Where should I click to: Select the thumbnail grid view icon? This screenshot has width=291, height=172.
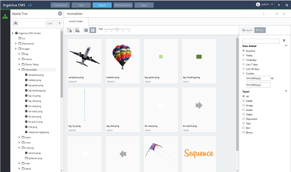[x=93, y=30]
